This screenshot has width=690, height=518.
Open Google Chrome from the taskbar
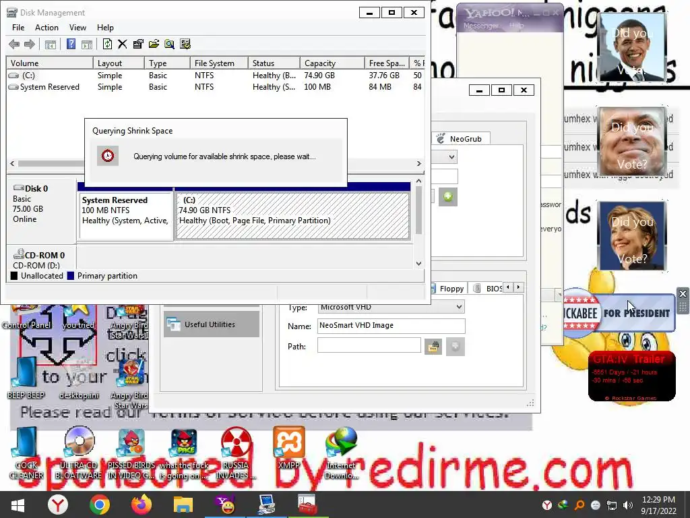click(100, 505)
